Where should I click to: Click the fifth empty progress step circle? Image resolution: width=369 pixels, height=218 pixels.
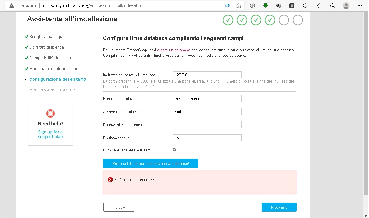tap(284, 20)
